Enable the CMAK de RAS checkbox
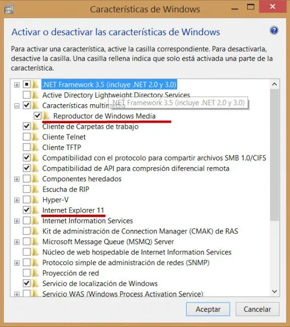 pyautogui.click(x=27, y=231)
